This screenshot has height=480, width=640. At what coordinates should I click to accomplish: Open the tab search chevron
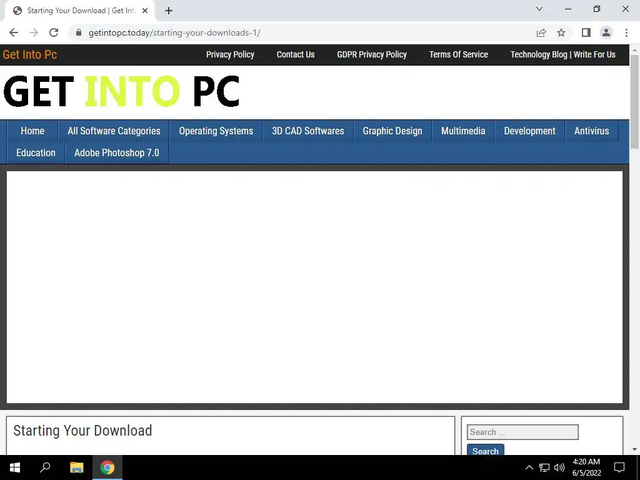pyautogui.click(x=539, y=9)
